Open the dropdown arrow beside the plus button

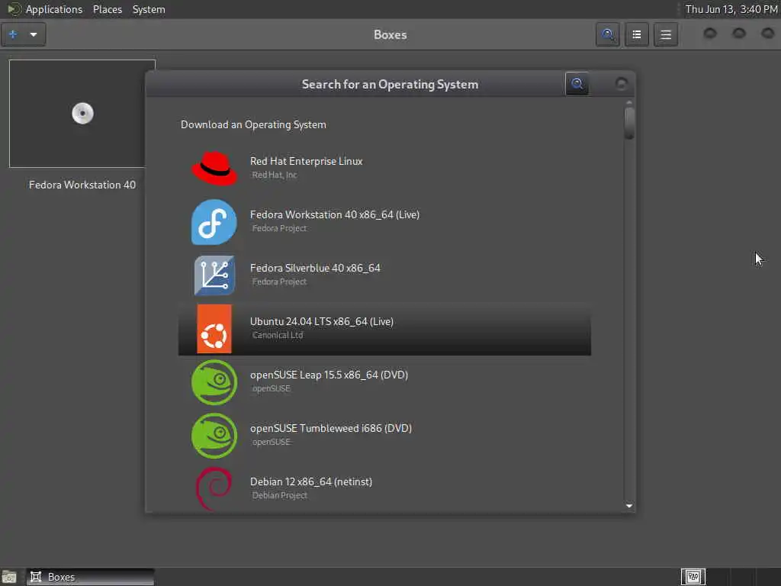[34, 34]
